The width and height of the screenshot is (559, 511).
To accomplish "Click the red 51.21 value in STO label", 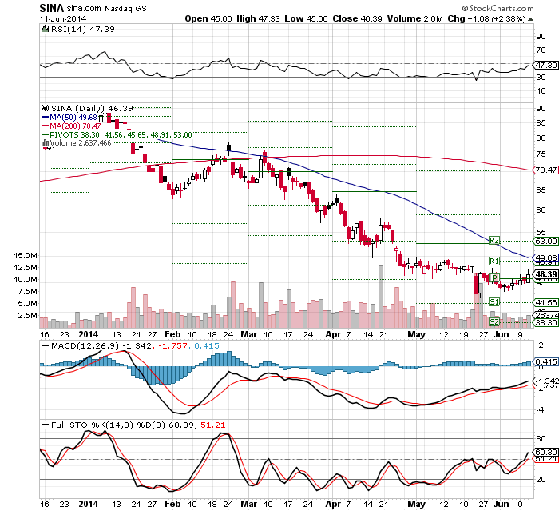I will 213,425.
